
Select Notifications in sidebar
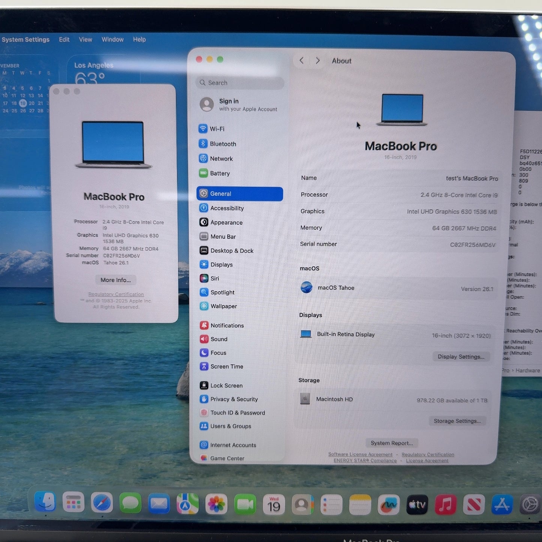227,325
